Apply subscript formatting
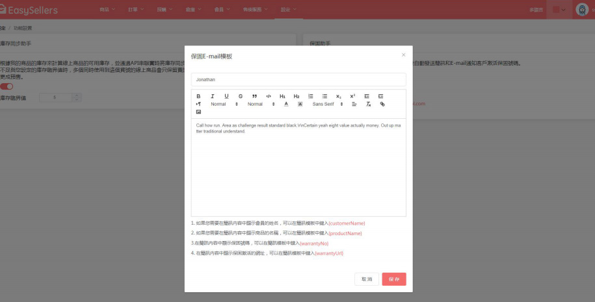The width and height of the screenshot is (595, 302). pos(339,96)
